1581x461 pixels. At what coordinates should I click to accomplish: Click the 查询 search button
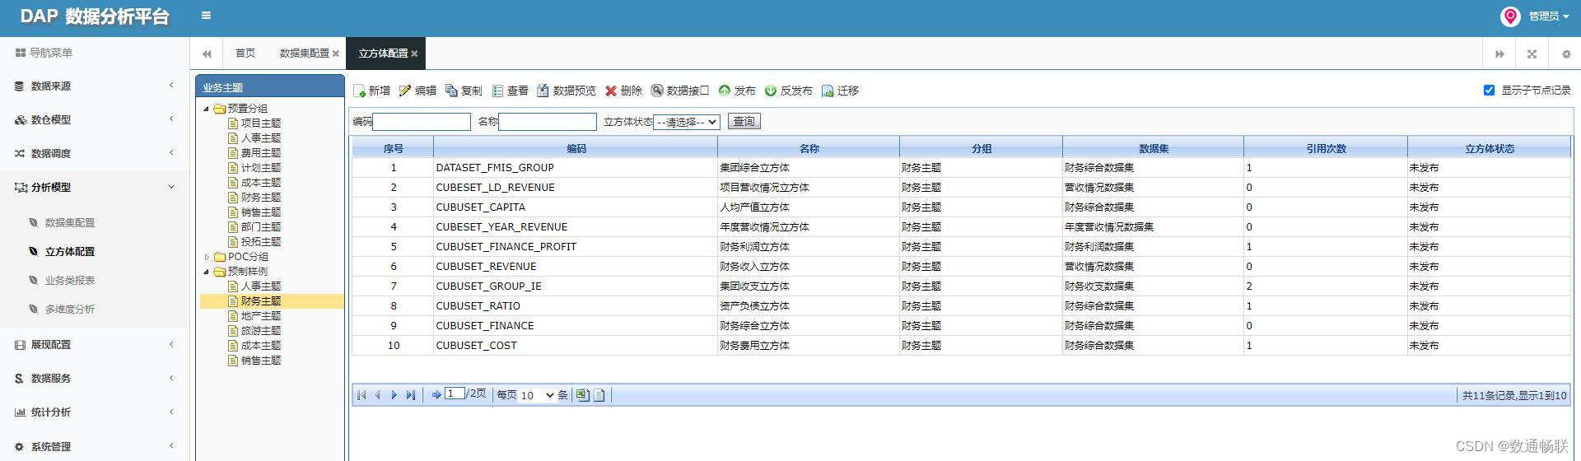[744, 122]
